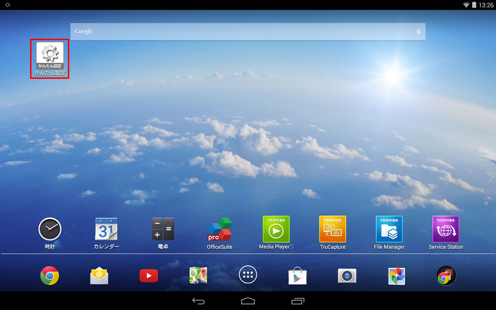The width and height of the screenshot is (496, 310).
Task: Open the Google folder in the dock
Action: click(x=446, y=276)
